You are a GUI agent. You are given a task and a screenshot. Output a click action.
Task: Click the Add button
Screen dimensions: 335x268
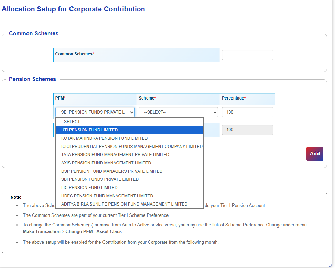(x=315, y=154)
